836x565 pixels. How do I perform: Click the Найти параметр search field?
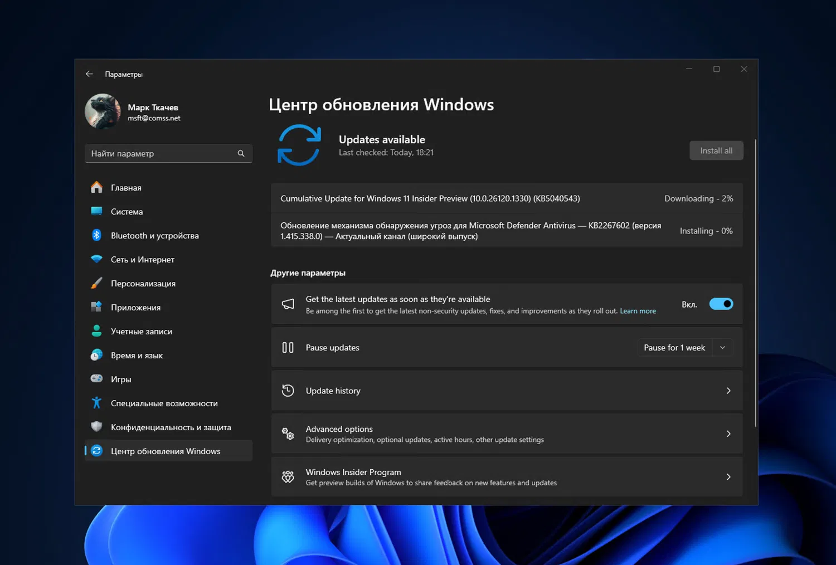[168, 153]
